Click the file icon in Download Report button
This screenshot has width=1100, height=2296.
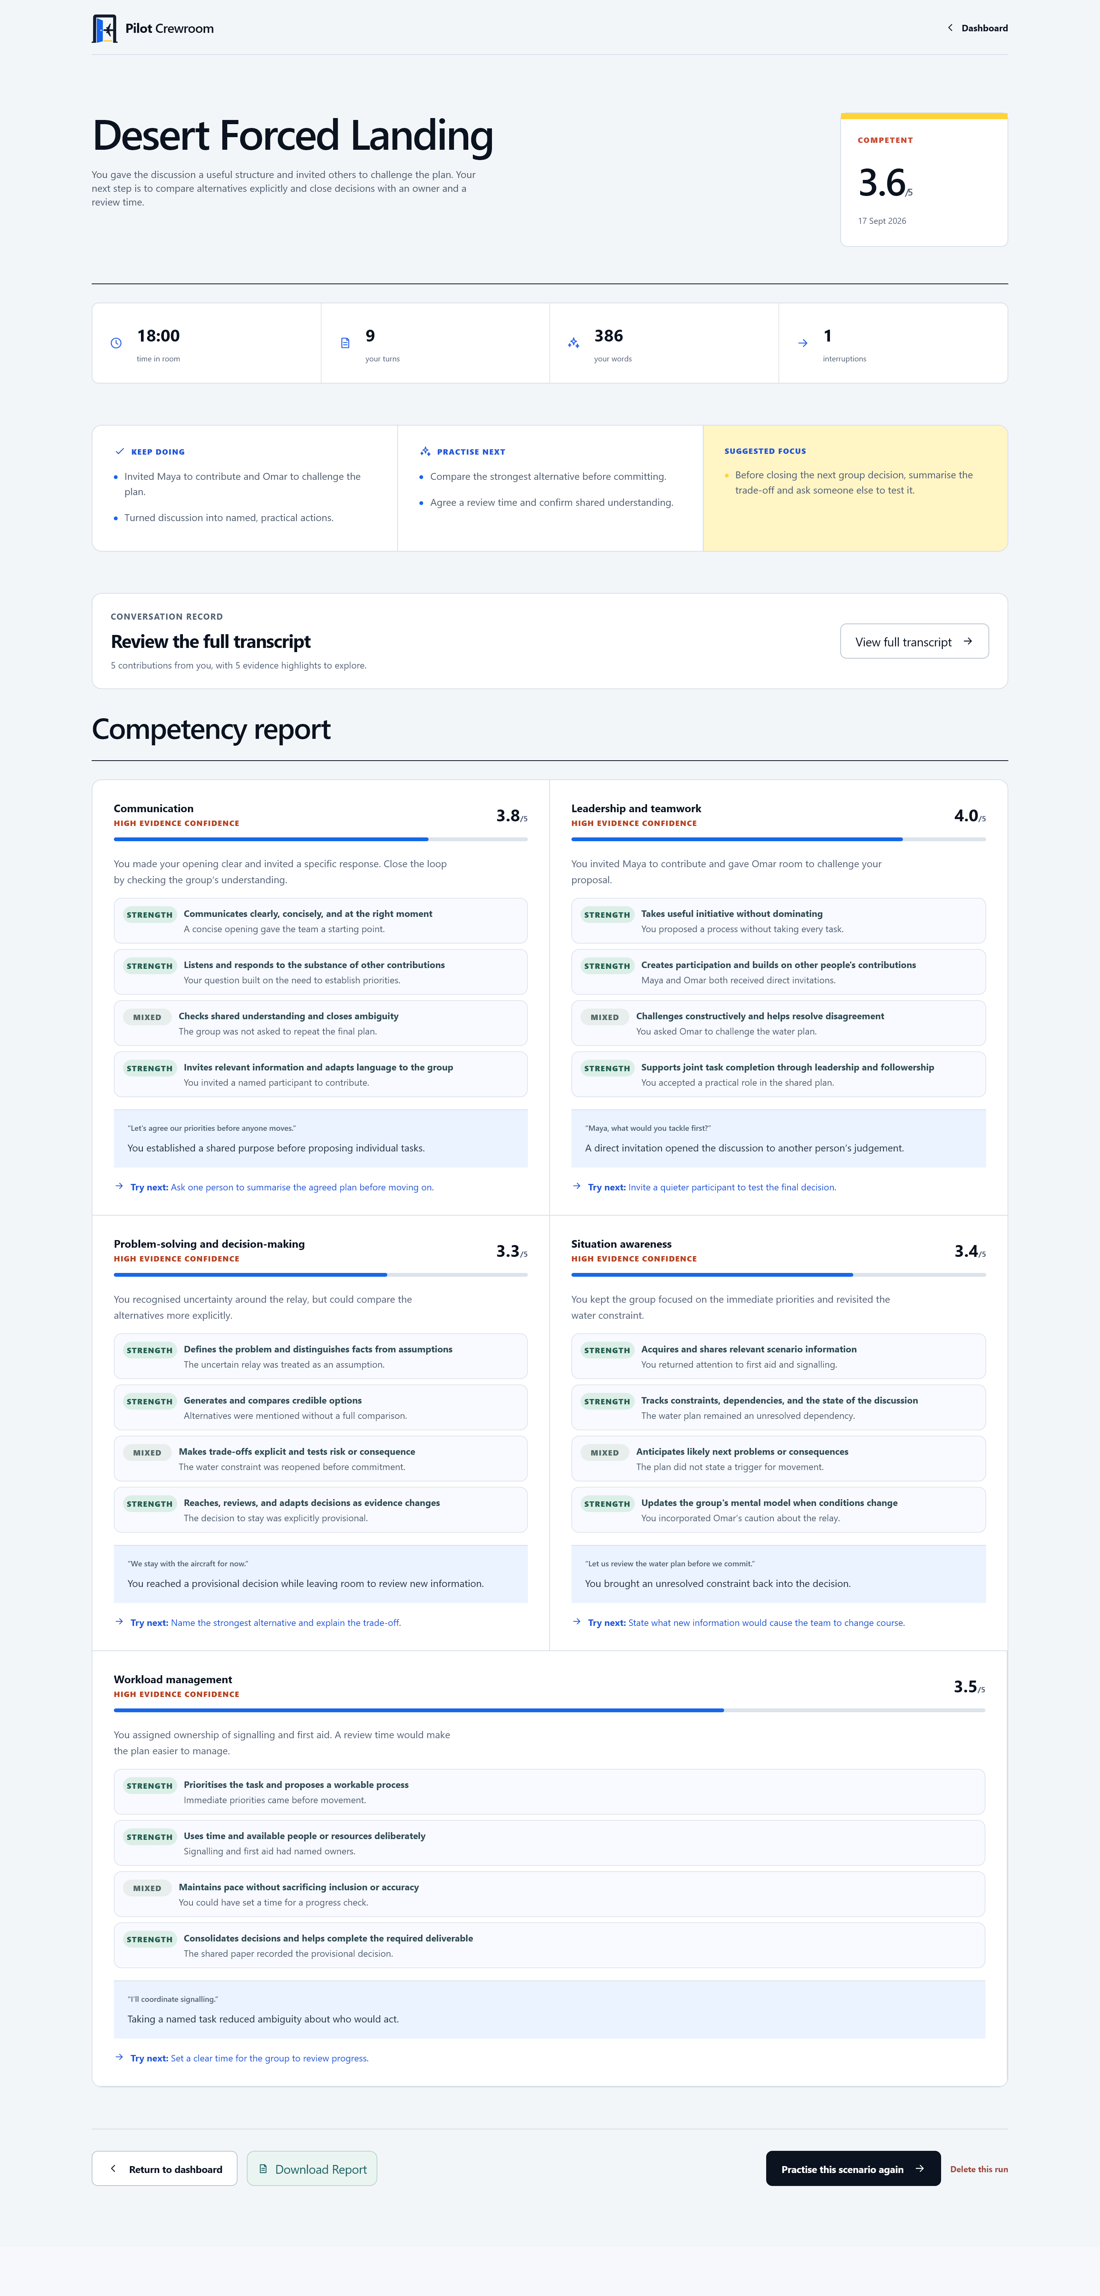tap(263, 2168)
